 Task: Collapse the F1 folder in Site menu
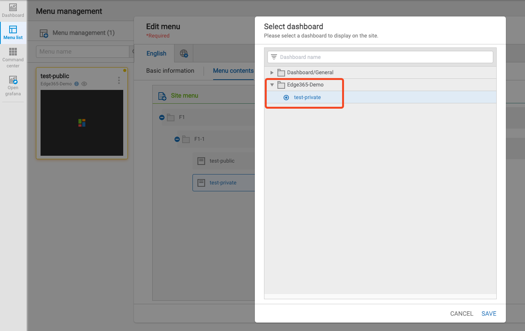point(162,117)
